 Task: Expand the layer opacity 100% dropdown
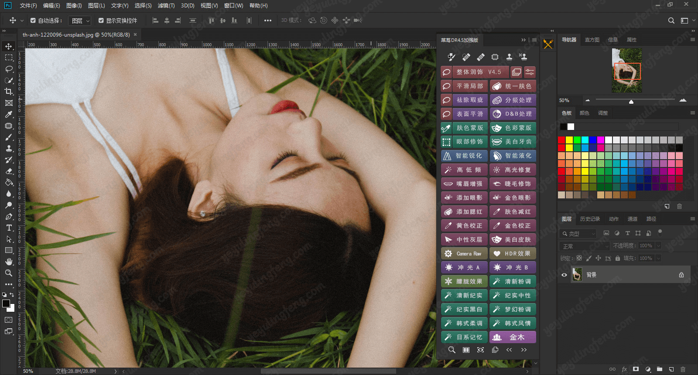(x=658, y=246)
